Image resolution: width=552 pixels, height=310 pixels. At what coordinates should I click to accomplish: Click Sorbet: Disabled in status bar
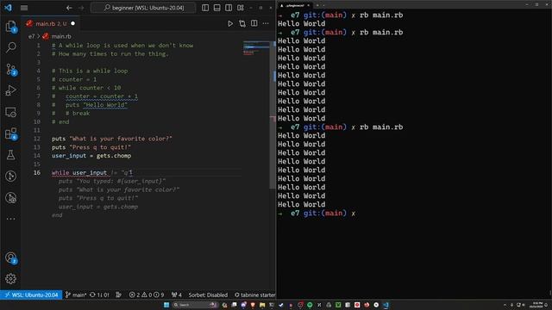click(208, 294)
